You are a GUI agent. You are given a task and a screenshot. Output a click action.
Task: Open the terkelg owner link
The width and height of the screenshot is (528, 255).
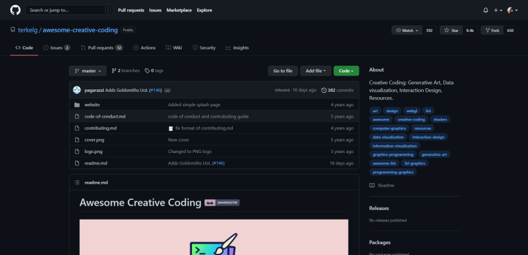28,30
